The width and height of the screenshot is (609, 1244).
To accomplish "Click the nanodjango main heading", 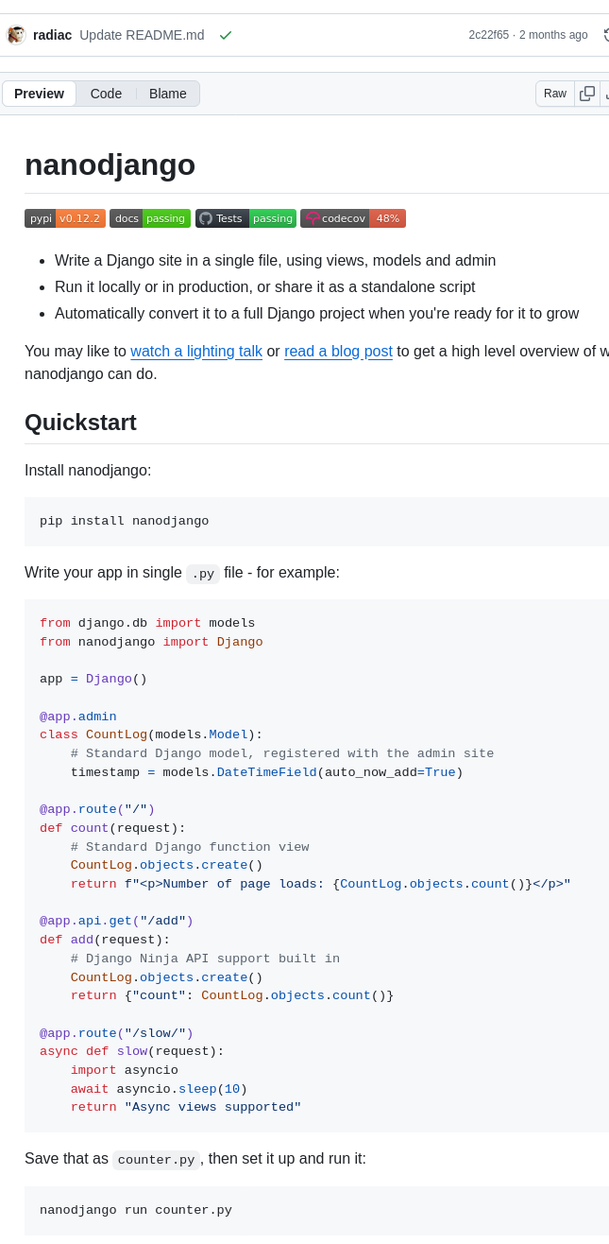I will (x=110, y=164).
